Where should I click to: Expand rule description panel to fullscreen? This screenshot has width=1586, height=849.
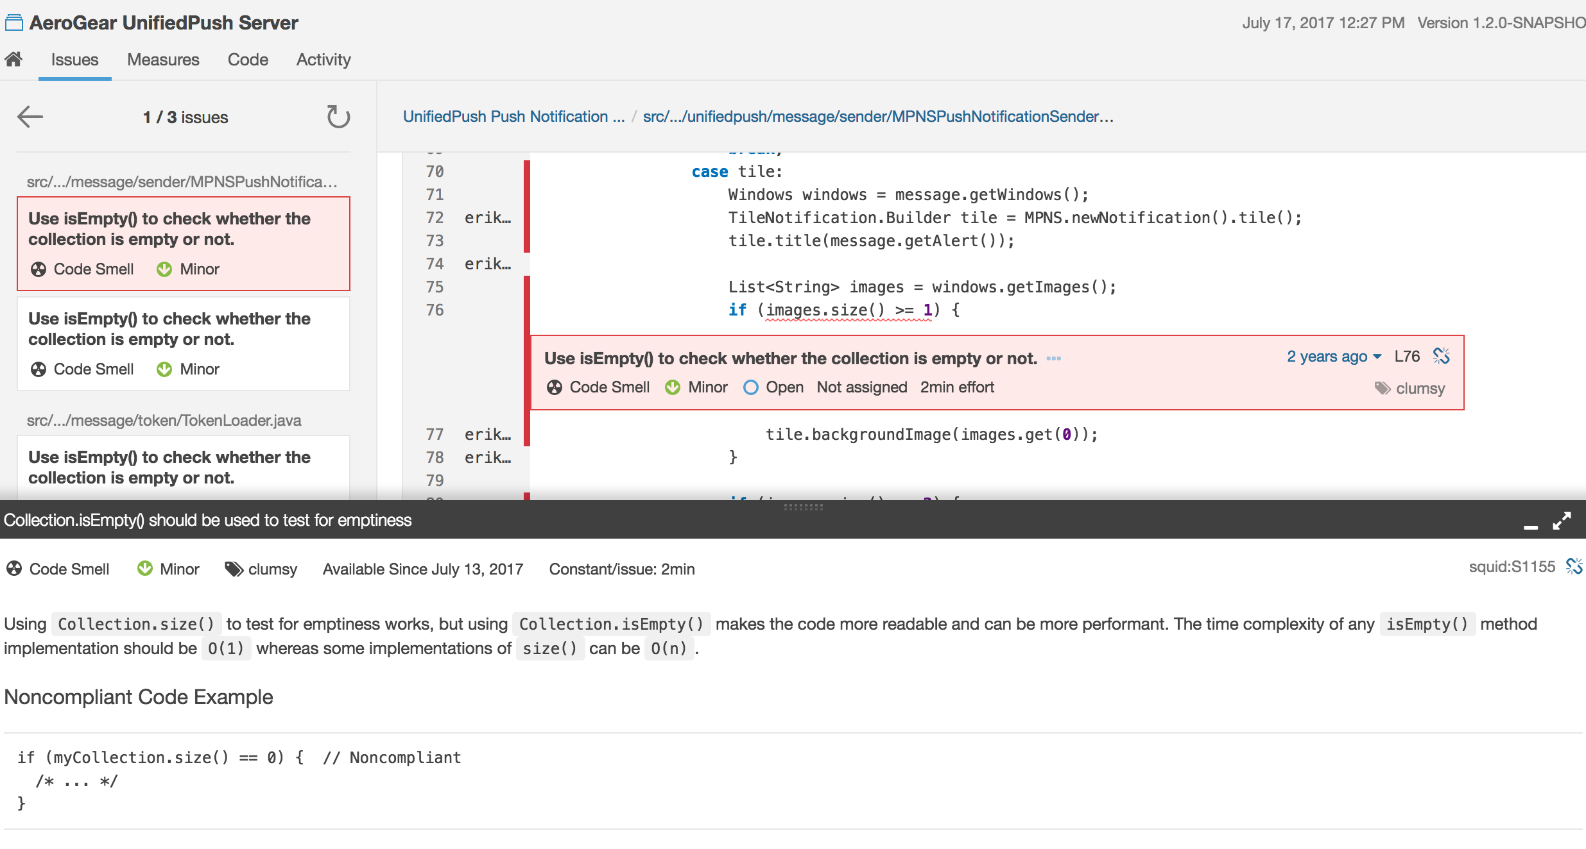click(1562, 521)
